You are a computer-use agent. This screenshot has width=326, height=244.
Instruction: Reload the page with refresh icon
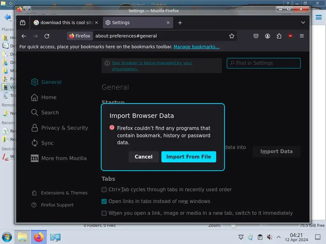coord(47,36)
